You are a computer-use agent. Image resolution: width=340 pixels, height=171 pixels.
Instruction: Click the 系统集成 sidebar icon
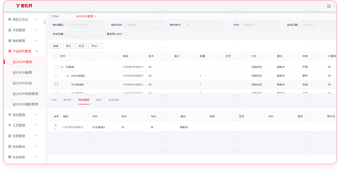click(x=10, y=146)
